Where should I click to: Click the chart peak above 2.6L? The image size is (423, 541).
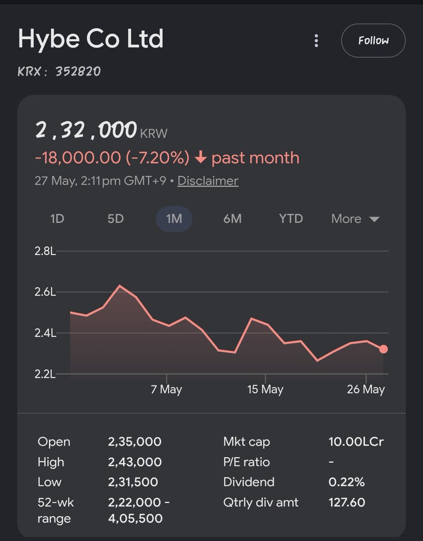120,286
